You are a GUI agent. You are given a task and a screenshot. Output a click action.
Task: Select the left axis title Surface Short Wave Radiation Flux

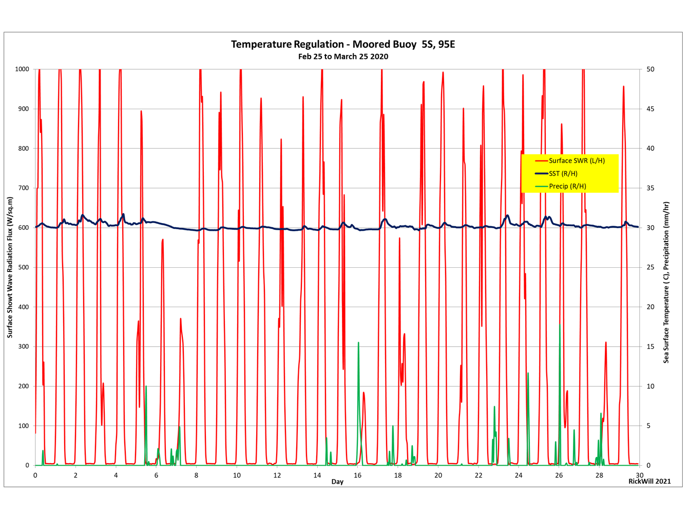(10, 267)
